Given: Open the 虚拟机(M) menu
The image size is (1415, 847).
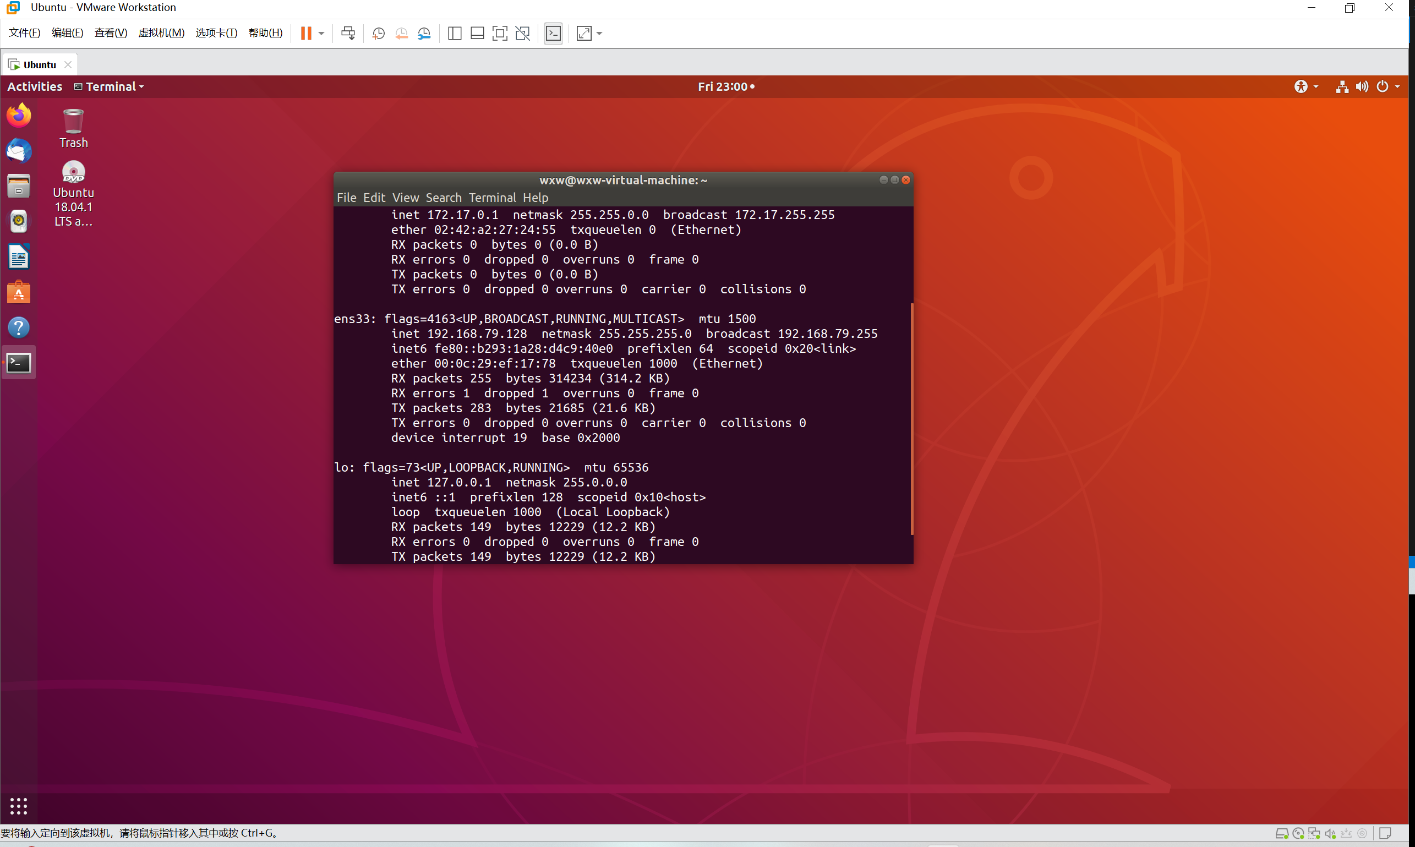Looking at the screenshot, I should coord(162,33).
